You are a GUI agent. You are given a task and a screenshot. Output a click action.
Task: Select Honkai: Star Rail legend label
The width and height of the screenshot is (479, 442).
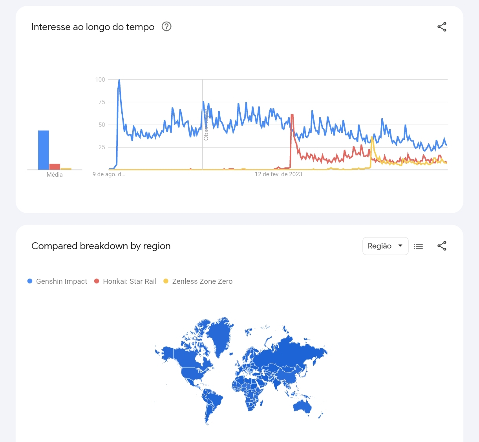coord(130,281)
